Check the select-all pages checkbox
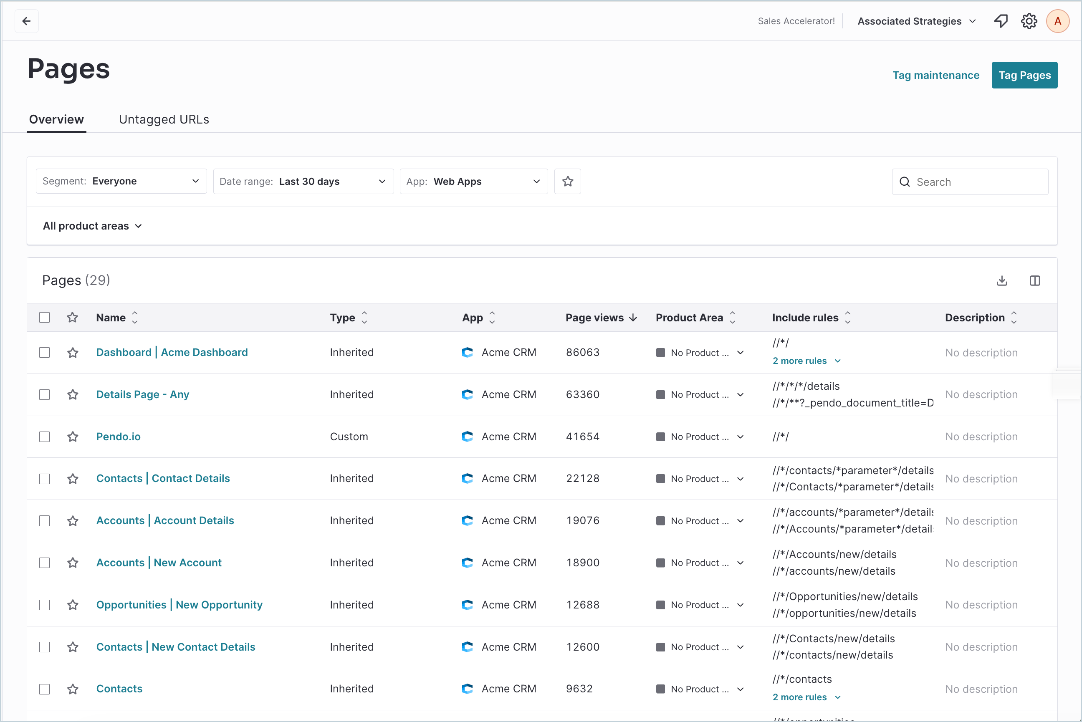The height and width of the screenshot is (722, 1082). tap(45, 317)
